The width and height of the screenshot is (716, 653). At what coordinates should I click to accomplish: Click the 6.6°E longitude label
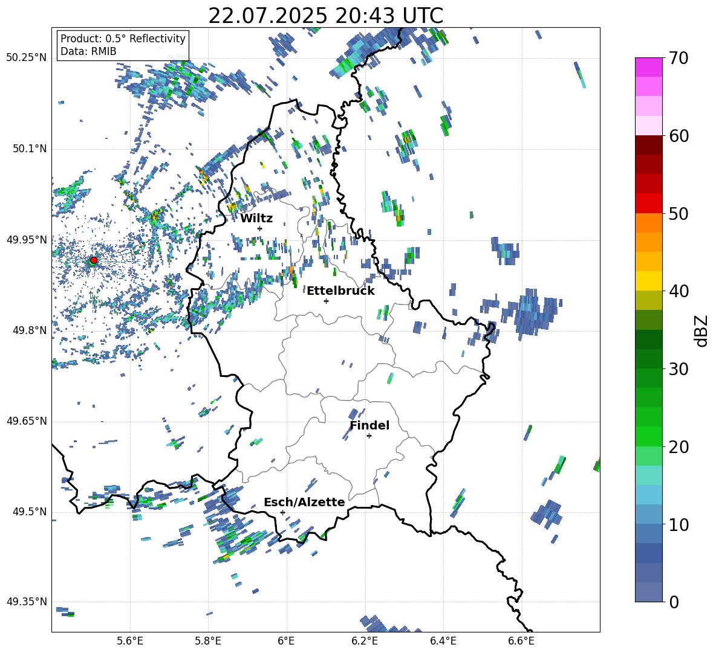[521, 642]
